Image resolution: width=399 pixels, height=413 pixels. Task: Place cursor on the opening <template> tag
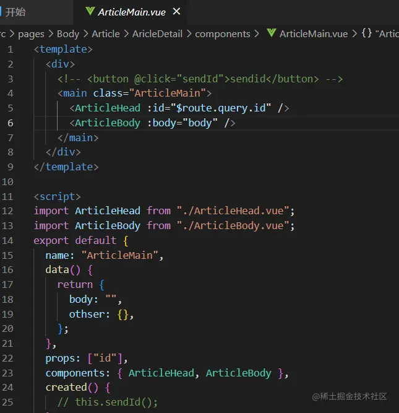(63, 50)
